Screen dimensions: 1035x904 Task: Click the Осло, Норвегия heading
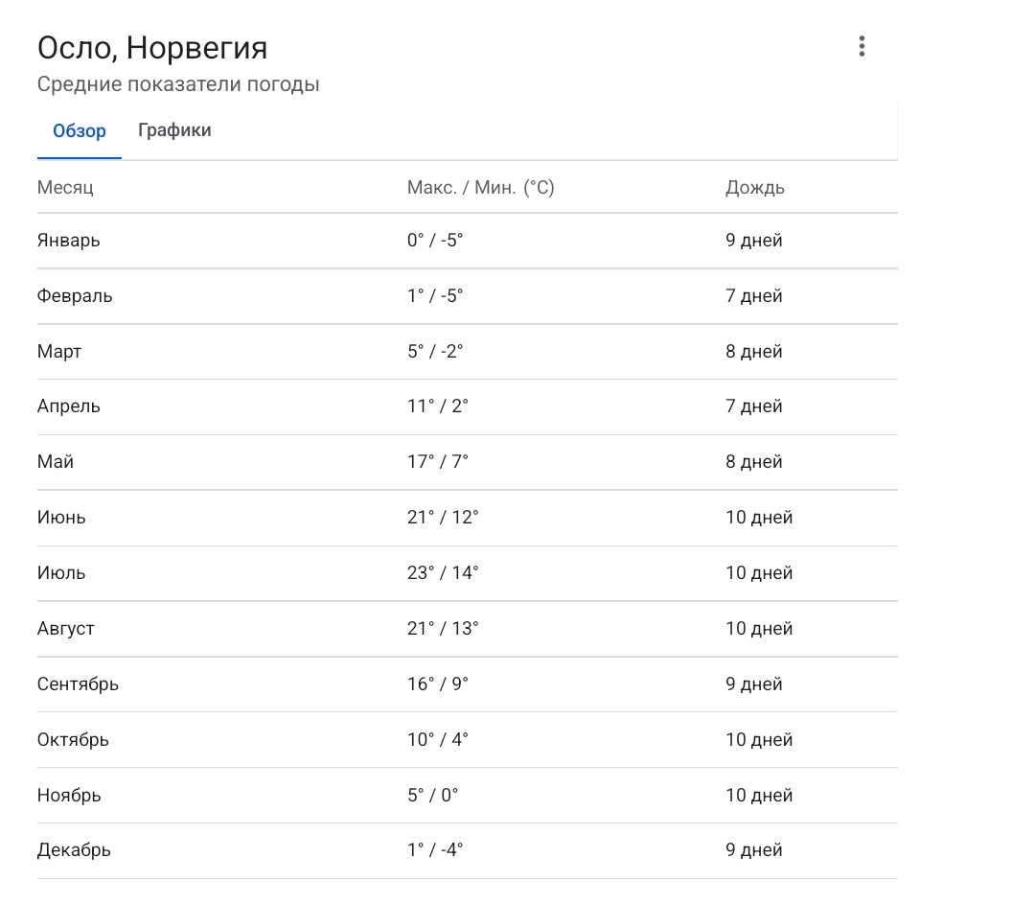(x=152, y=48)
